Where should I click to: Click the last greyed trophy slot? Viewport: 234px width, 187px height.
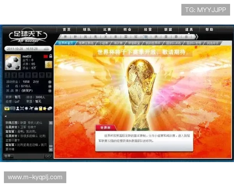(49, 75)
